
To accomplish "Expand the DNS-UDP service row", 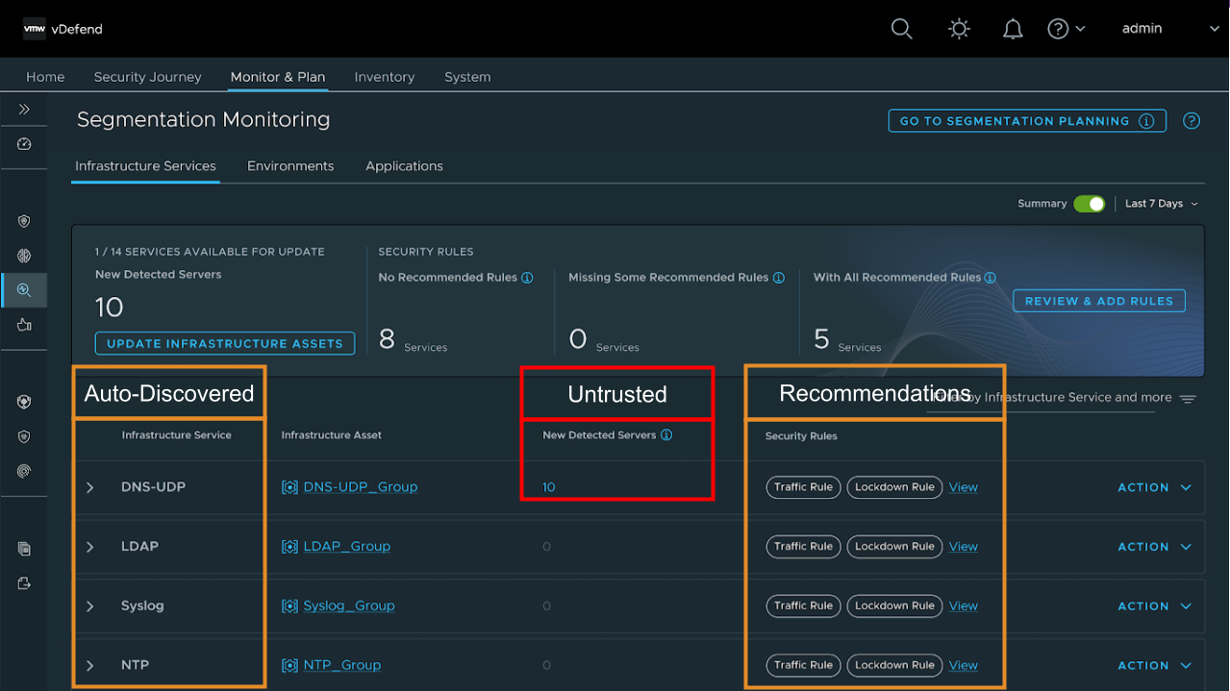I will coord(90,487).
